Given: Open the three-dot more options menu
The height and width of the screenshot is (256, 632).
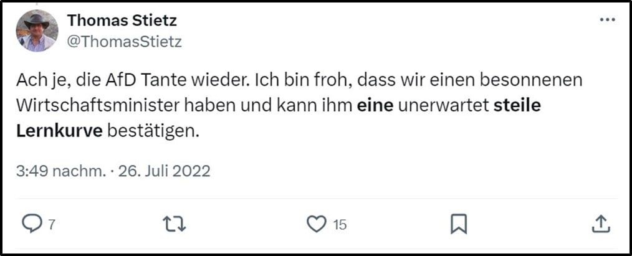Looking at the screenshot, I should (606, 20).
